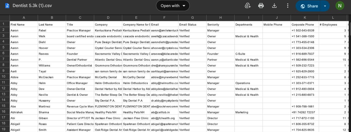351x132 pixels.
Task: Click the company cell McCarthy Dental in column D
Action: pos(108,77)
